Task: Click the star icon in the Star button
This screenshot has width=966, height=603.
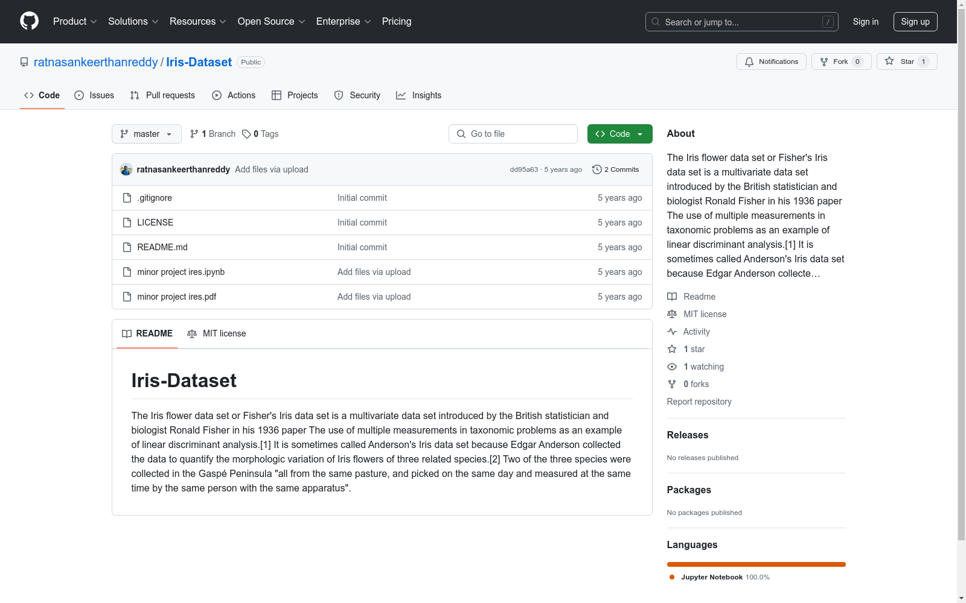Action: [x=889, y=61]
